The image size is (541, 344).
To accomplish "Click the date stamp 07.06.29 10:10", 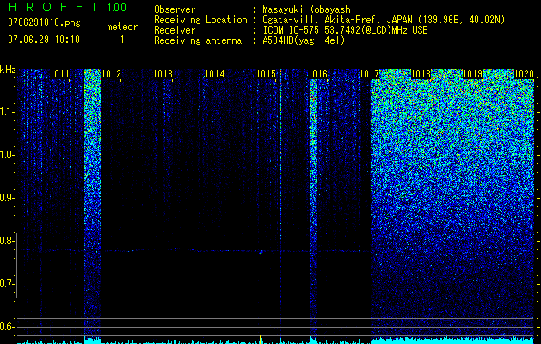I will click(x=44, y=39).
